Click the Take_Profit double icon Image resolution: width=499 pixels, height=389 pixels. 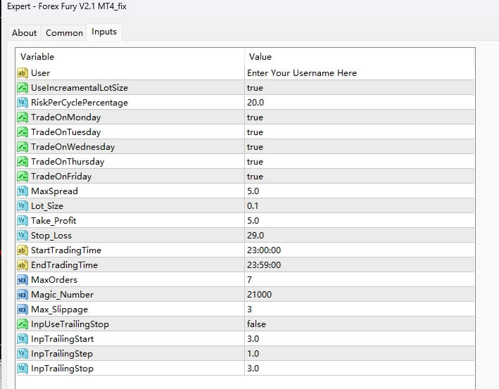coord(23,221)
